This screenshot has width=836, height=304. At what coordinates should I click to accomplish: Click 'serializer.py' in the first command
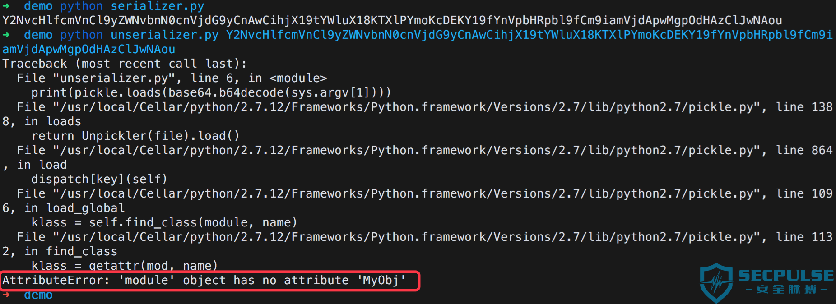click(157, 6)
